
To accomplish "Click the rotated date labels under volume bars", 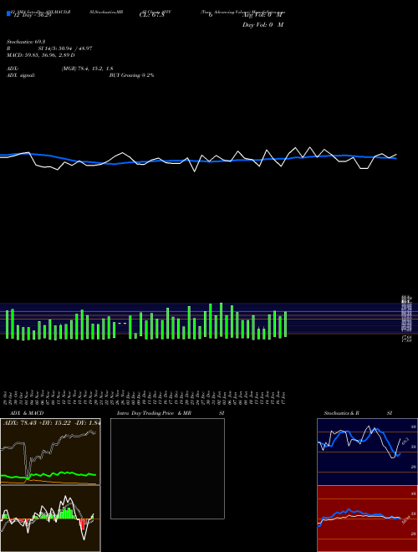I will pyautogui.click(x=145, y=398).
